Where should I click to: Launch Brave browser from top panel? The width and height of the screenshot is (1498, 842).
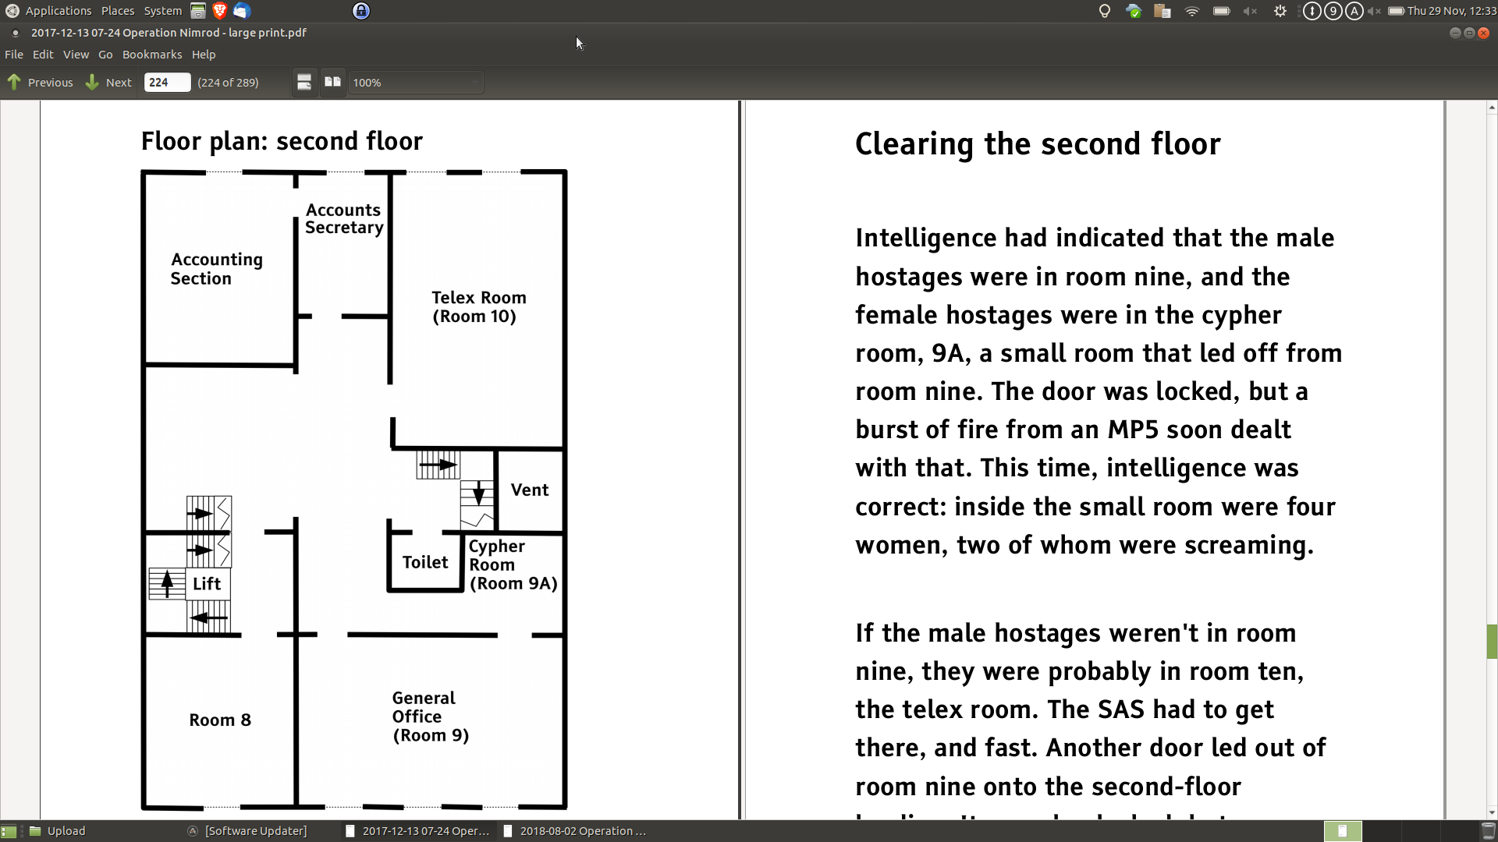pyautogui.click(x=220, y=11)
